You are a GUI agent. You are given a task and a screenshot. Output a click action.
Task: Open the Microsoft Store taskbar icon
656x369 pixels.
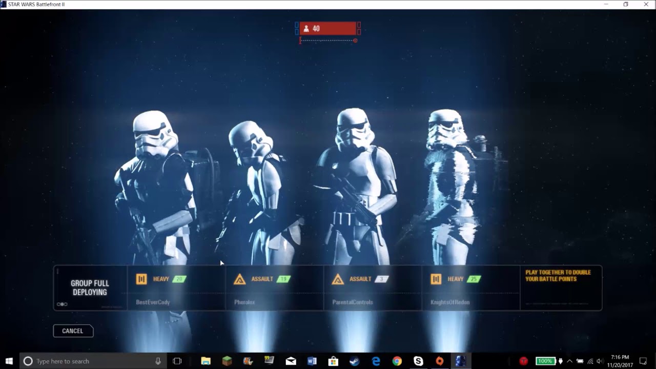pyautogui.click(x=333, y=361)
